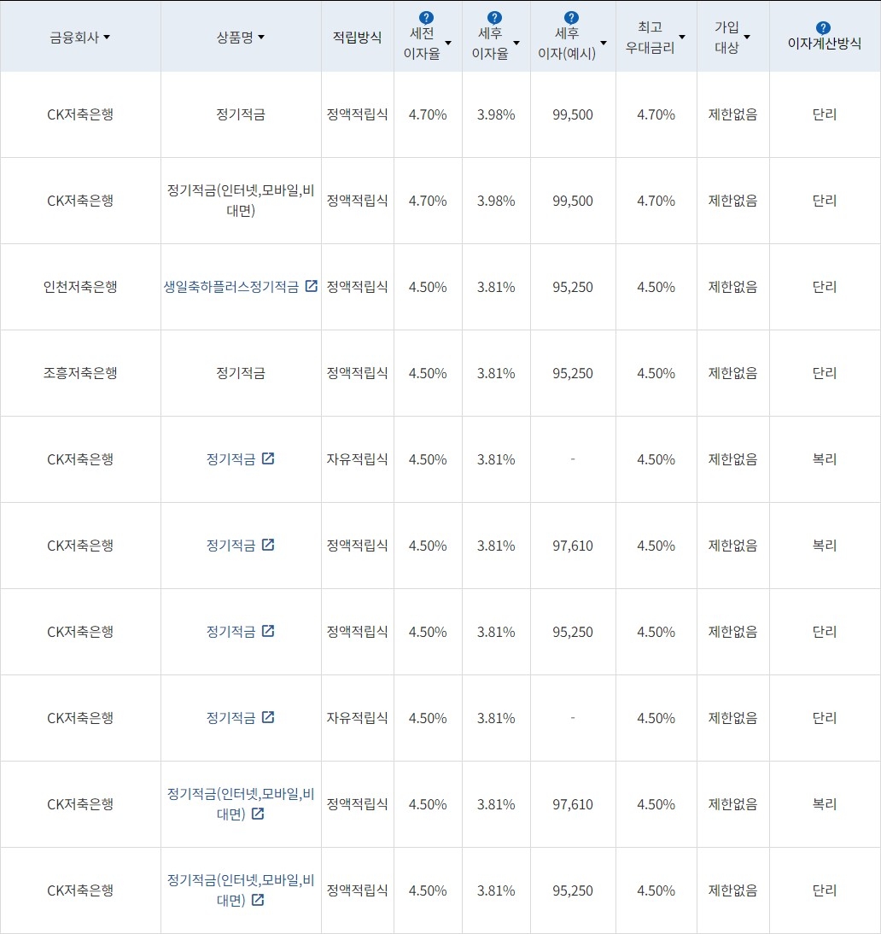Click external link icon beside 생일축하플러스정기적금
Viewport: 881px width, 934px height.
coord(312,287)
